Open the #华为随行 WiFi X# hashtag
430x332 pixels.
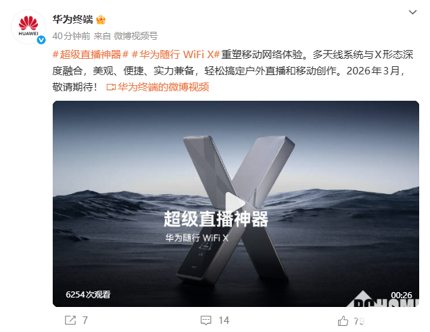tap(176, 55)
